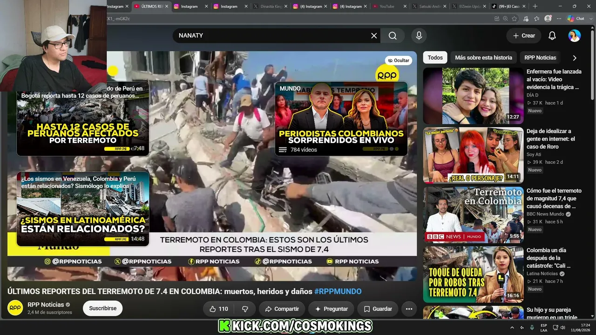Image resolution: width=596 pixels, height=335 pixels.
Task: Open 'Colombia un día después' video title
Action: coord(549,258)
